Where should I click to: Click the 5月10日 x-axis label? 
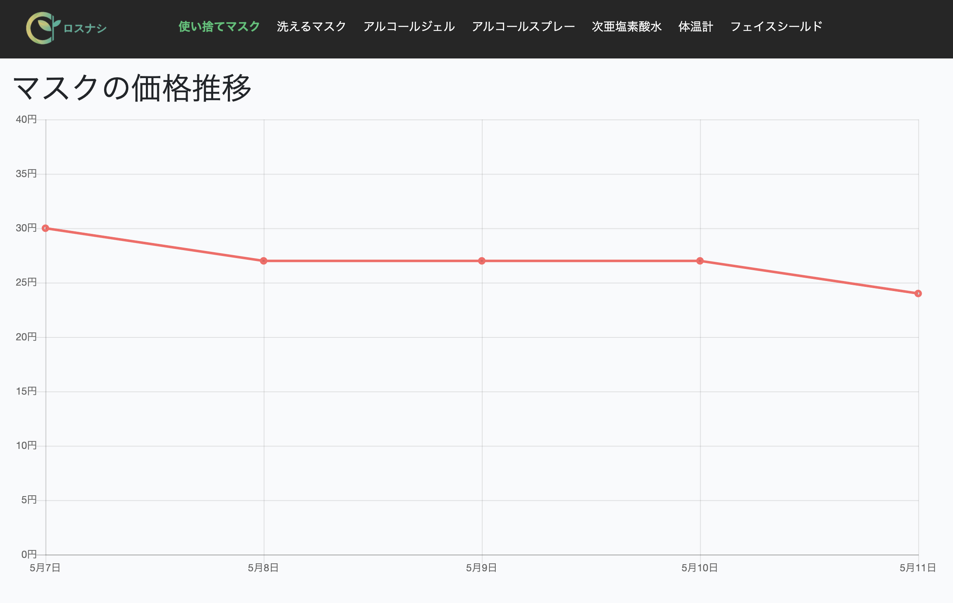[700, 568]
